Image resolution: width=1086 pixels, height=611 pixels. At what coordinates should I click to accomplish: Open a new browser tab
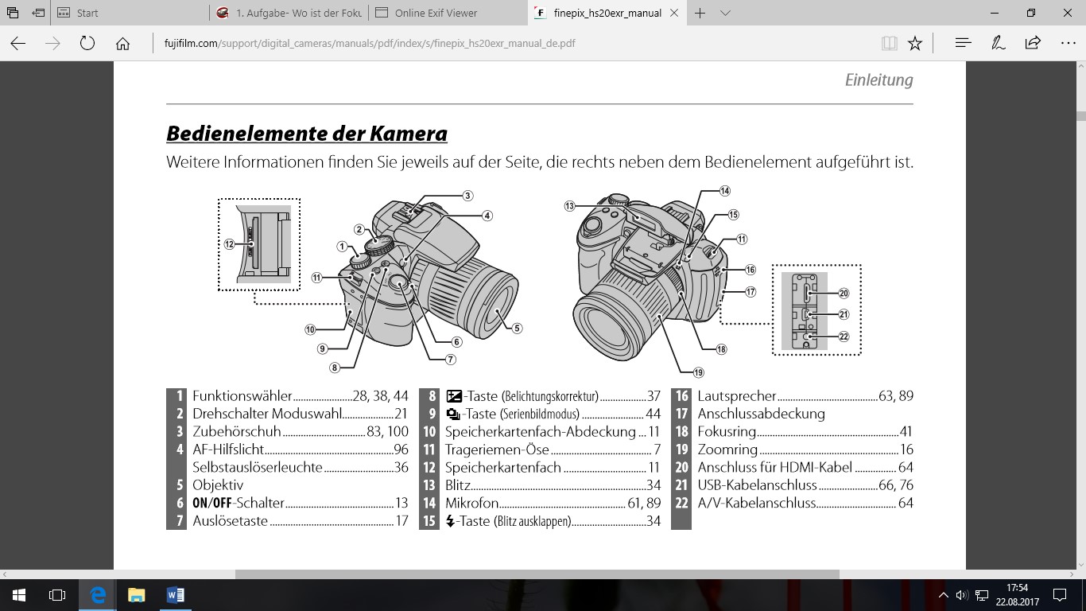(700, 13)
